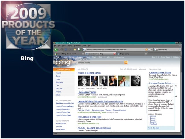Click Sign in at top right
The image size is (185, 139).
(154, 57)
